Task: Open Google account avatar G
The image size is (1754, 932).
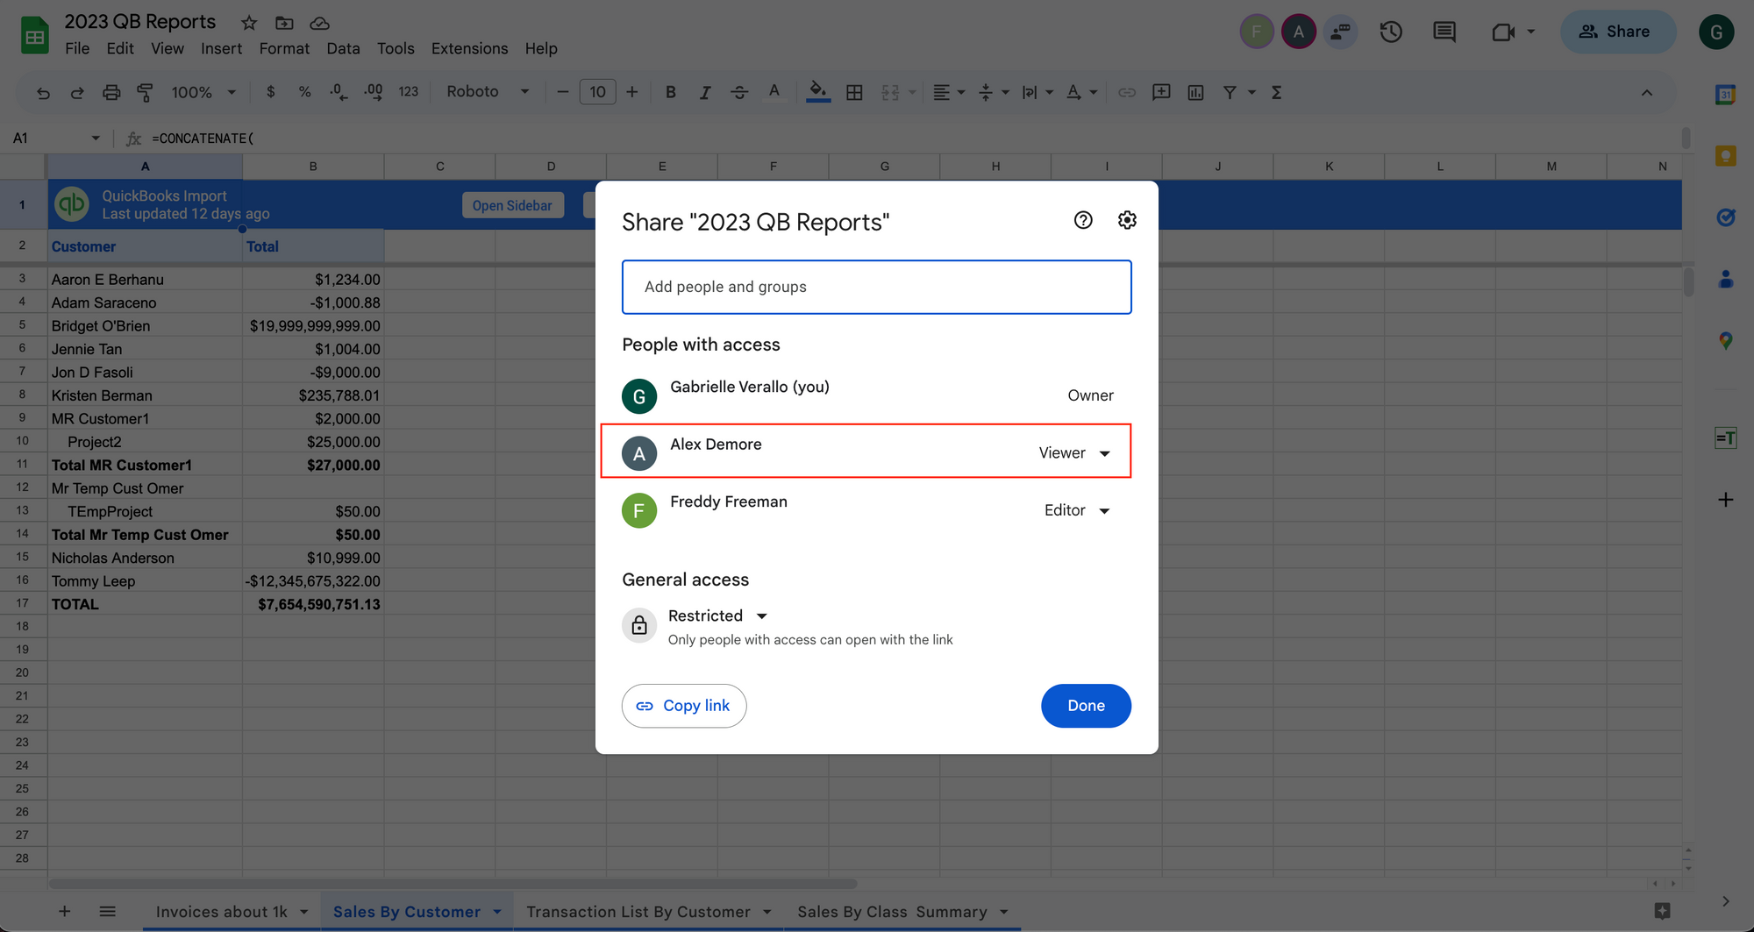Action: pyautogui.click(x=1716, y=32)
